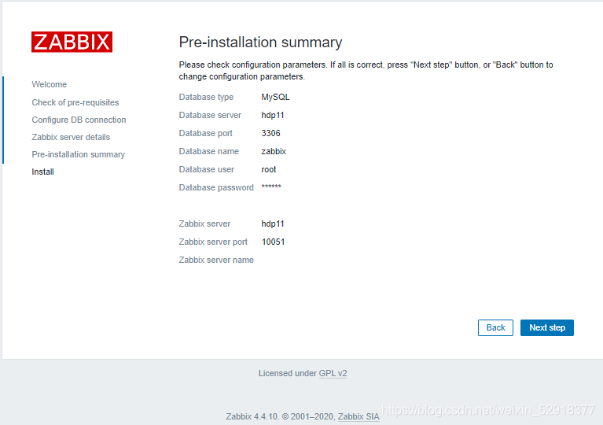This screenshot has width=603, height=425.
Task: Select the Install step in sidebar
Action: 42,172
